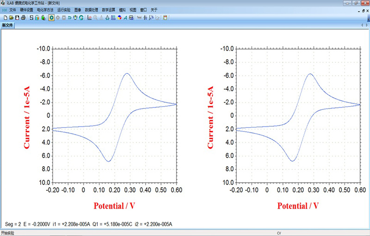
Task: Open the 运行实验 menu
Action: 64,10
